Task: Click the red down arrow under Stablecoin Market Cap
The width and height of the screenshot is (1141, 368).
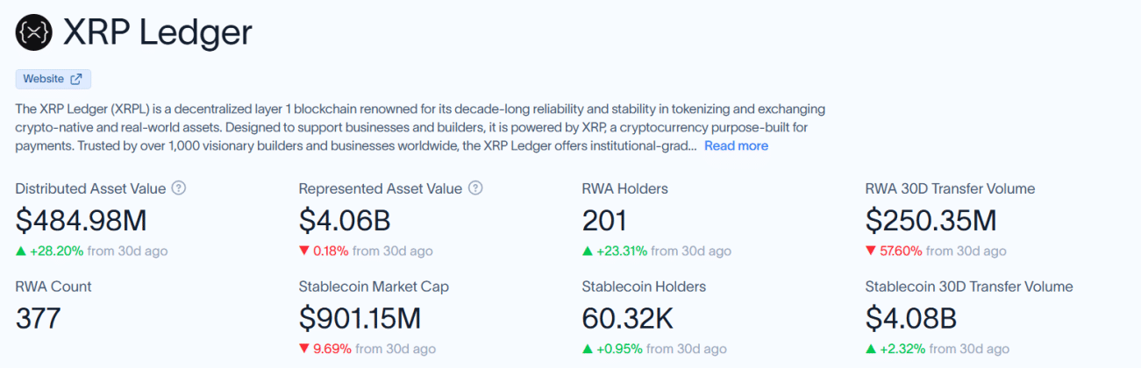Action: (x=303, y=349)
